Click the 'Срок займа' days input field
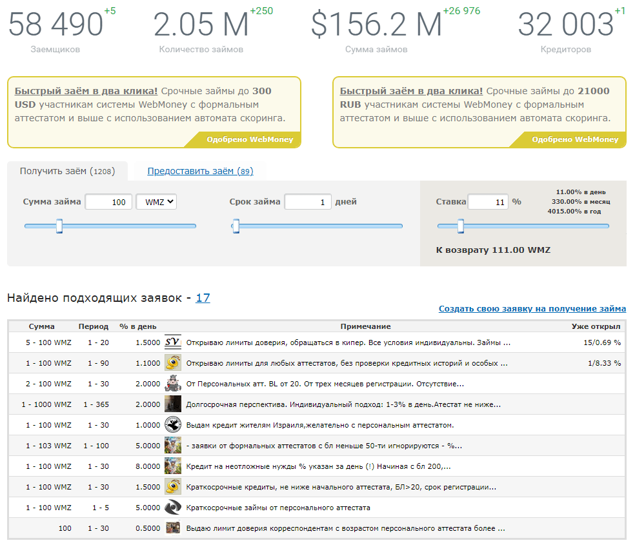 point(308,202)
